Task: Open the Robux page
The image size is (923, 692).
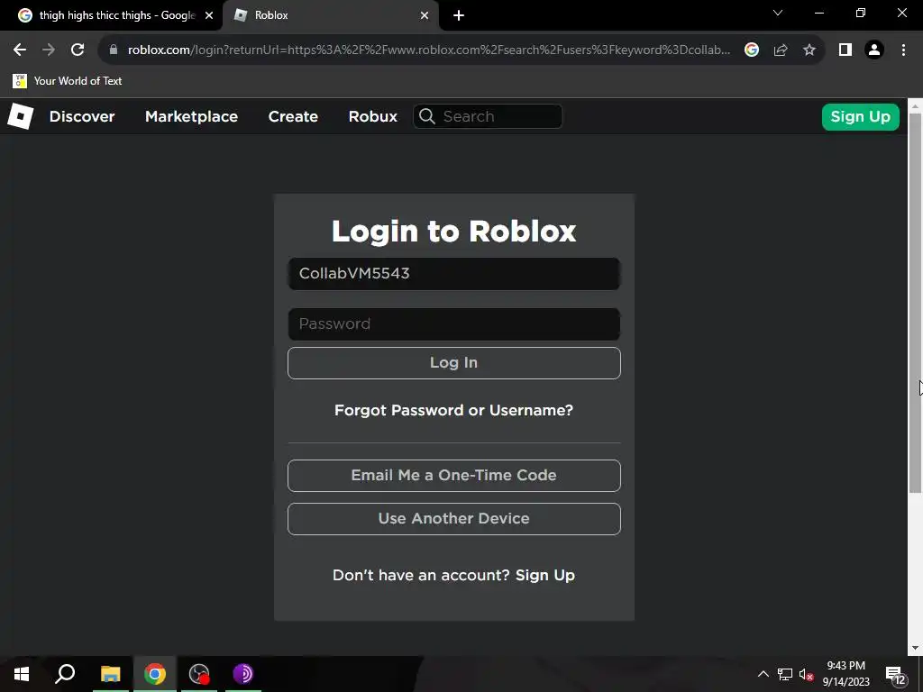Action: point(372,116)
